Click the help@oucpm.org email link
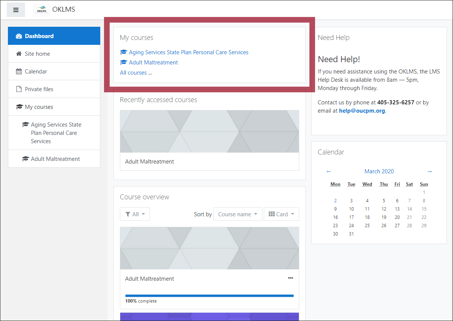 pos(362,111)
